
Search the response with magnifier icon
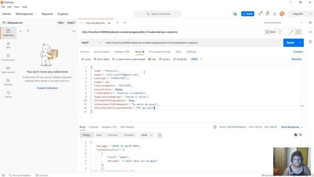301,135
